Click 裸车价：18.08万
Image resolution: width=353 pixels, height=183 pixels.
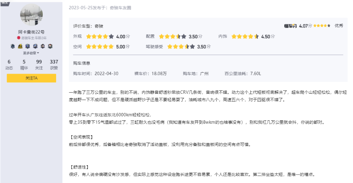tap(150, 74)
